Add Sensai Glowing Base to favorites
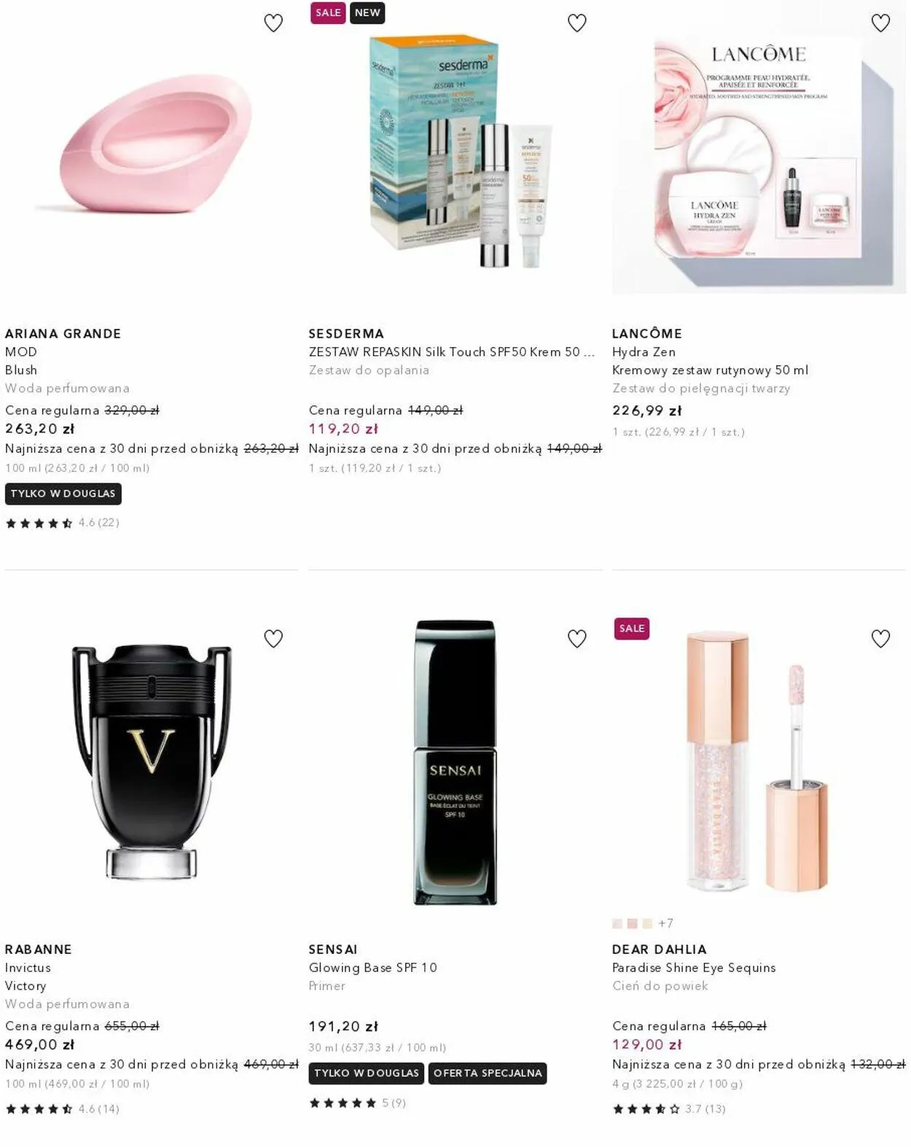Screen dimensions: 911x1147 (576, 639)
